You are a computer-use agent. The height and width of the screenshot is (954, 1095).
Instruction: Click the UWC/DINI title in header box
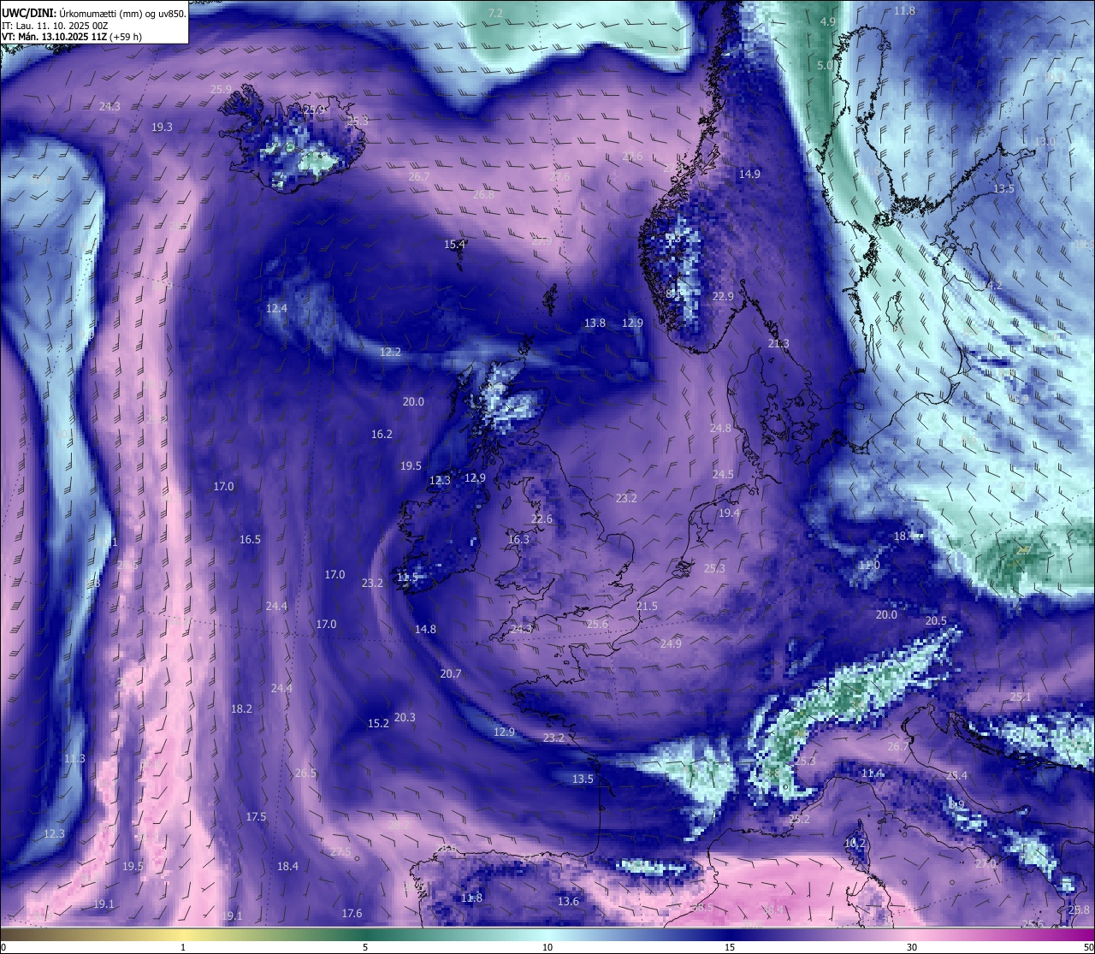click(x=28, y=13)
